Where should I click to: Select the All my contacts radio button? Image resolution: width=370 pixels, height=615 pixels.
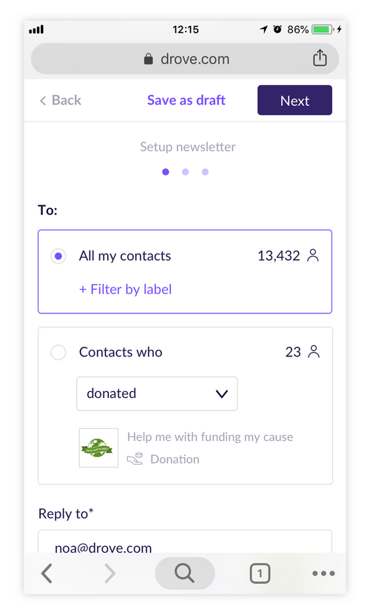pos(58,256)
